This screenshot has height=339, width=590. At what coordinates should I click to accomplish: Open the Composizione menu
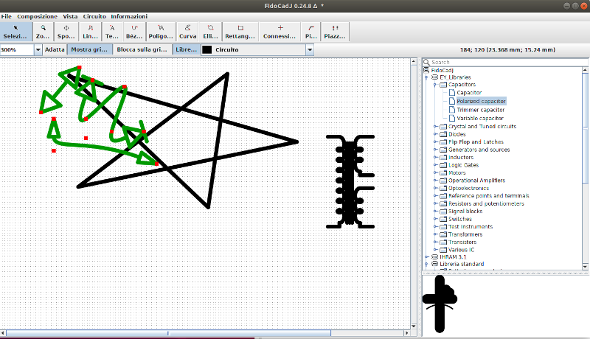(37, 15)
